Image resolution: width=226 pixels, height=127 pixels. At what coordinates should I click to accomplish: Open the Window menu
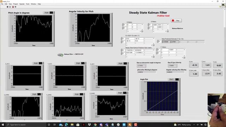(34, 4)
